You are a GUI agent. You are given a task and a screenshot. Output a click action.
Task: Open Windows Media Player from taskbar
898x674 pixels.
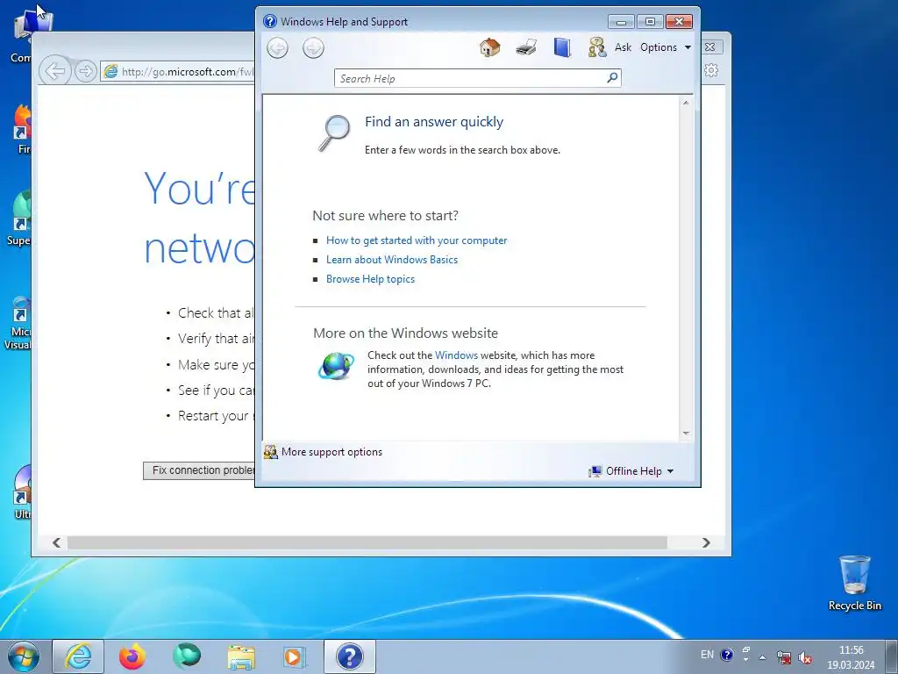pos(295,656)
